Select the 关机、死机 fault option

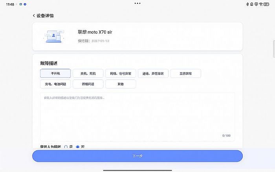click(x=88, y=73)
